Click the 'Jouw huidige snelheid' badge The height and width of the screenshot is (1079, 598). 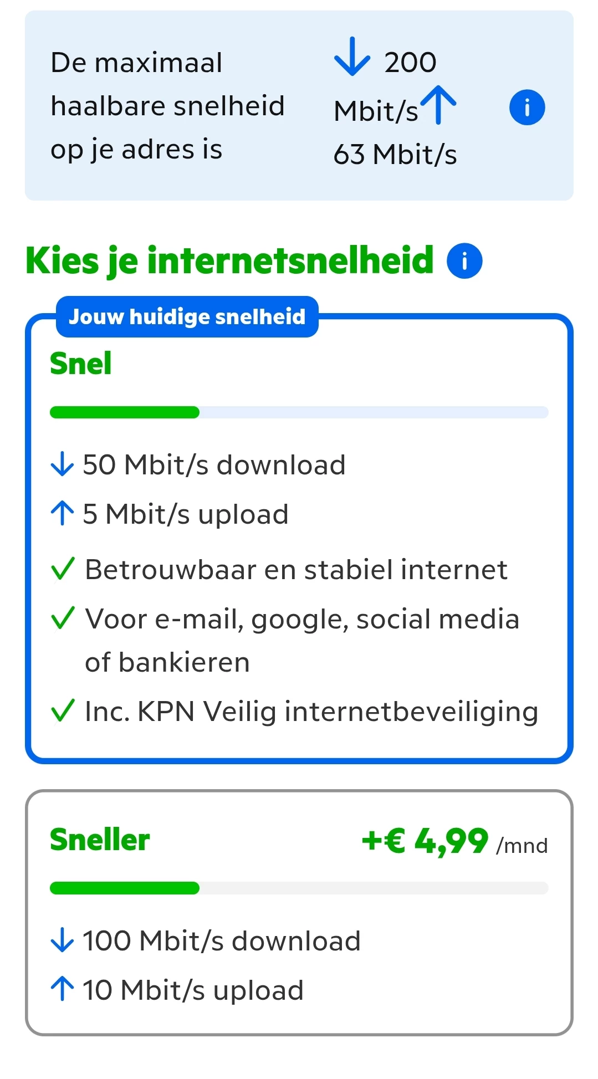tap(187, 316)
